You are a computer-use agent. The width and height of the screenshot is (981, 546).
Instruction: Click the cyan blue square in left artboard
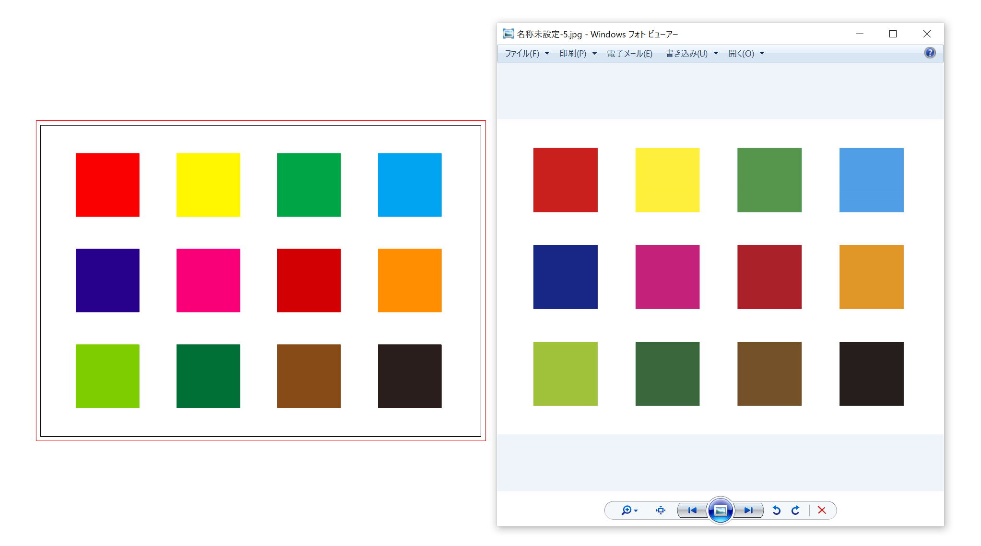(x=410, y=185)
